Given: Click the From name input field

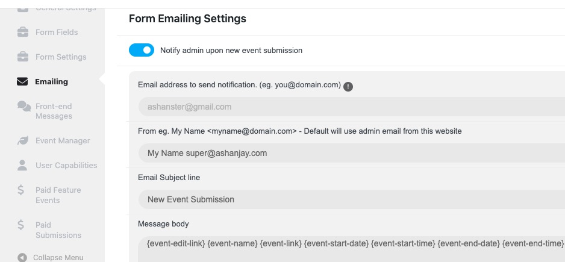Looking at the screenshot, I should 352,153.
